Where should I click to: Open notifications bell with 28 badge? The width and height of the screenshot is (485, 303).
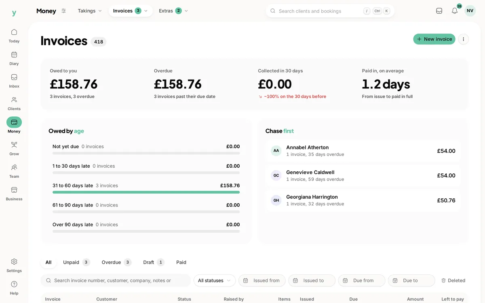(455, 11)
